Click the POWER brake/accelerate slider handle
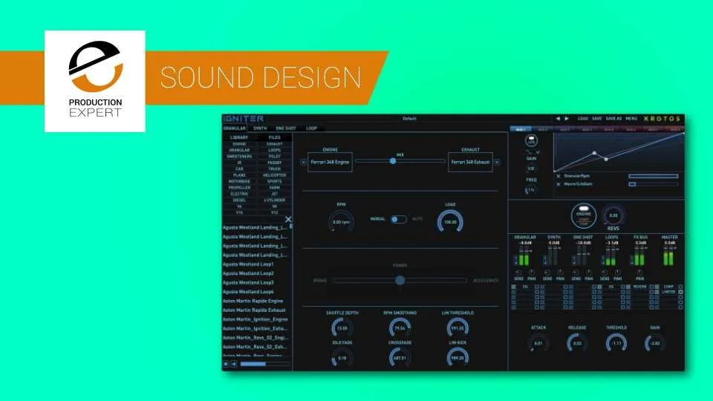 click(400, 280)
